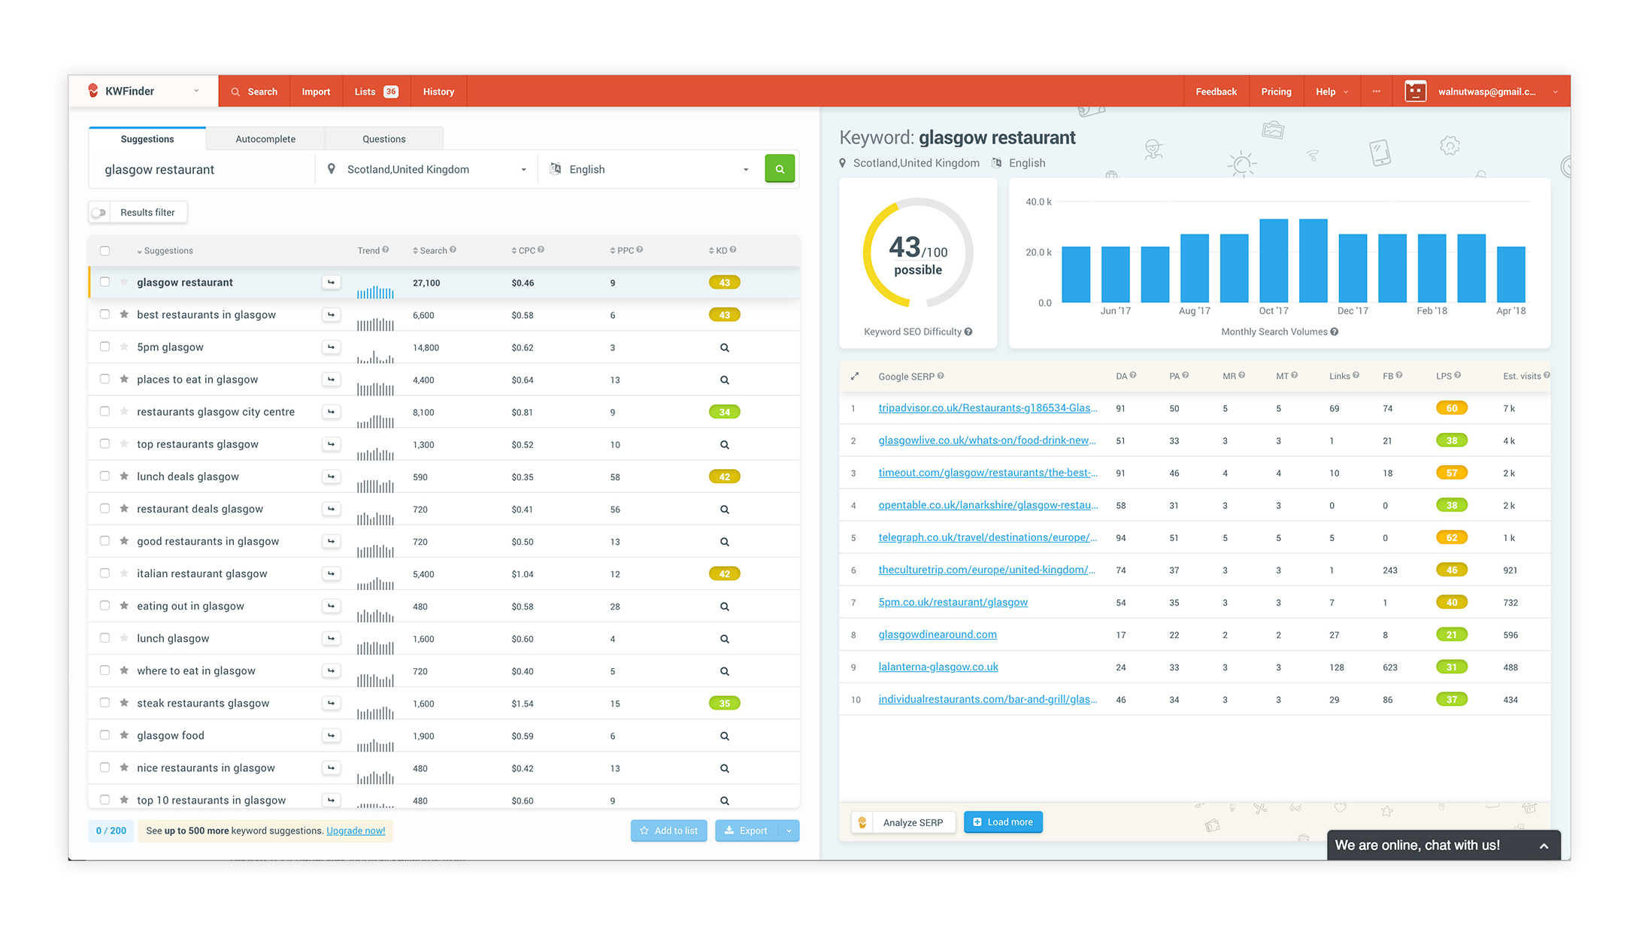Open Import in the top menu
1639x935 pixels.
click(x=316, y=92)
